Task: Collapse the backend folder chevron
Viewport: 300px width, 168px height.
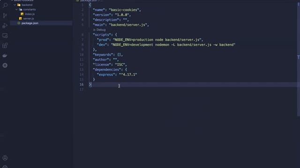Action: (x=15, y=5)
